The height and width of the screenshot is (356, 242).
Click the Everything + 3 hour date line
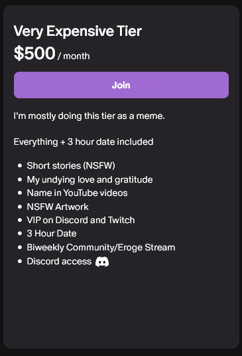click(x=84, y=142)
